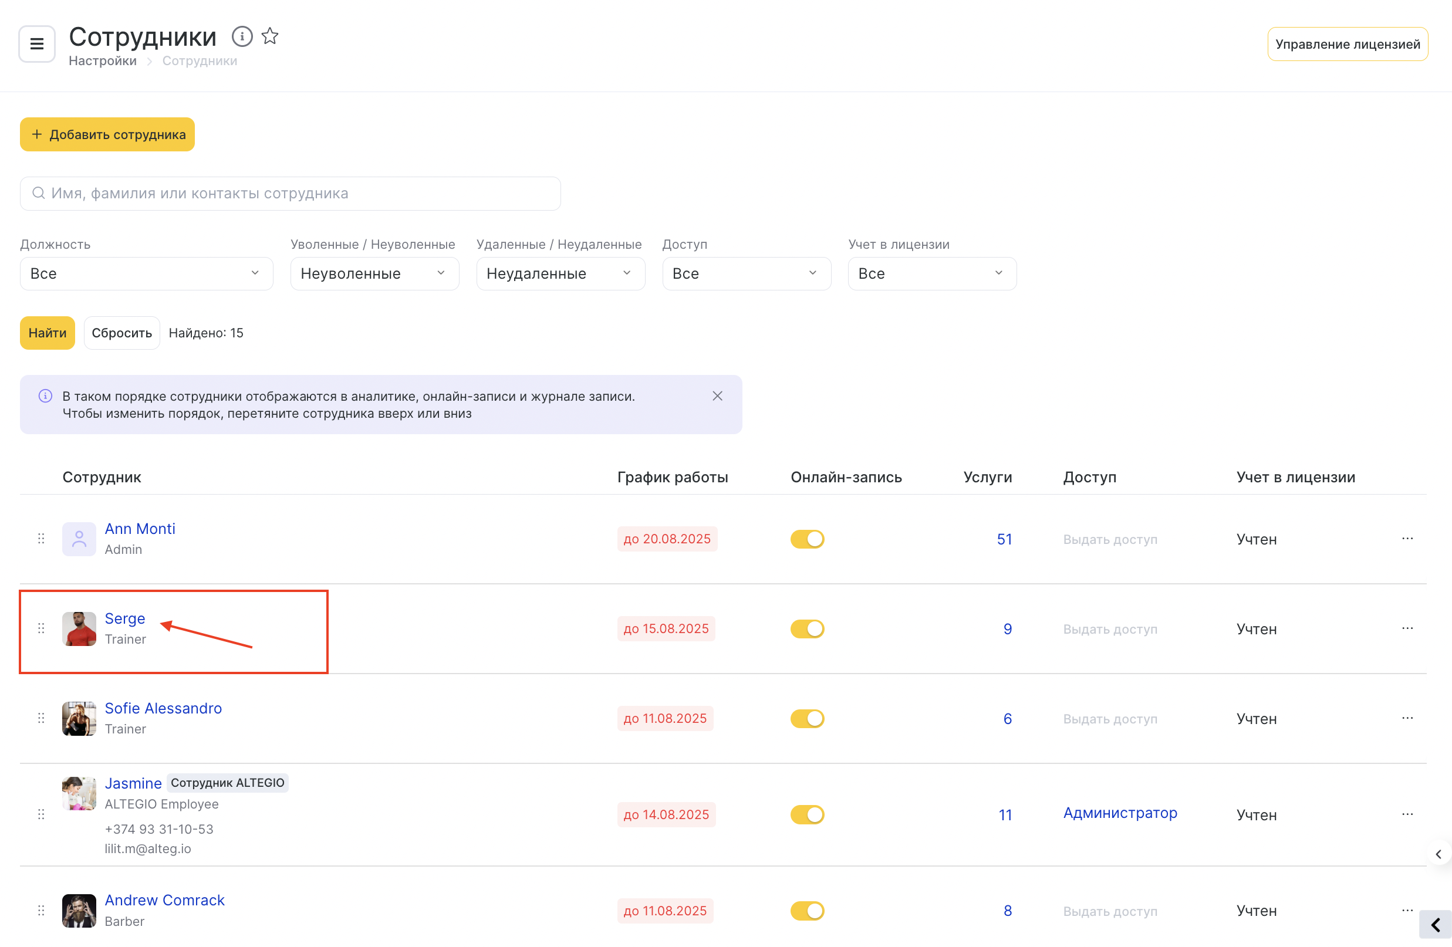Open the hamburger menu icon
The width and height of the screenshot is (1452, 947).
tap(36, 44)
